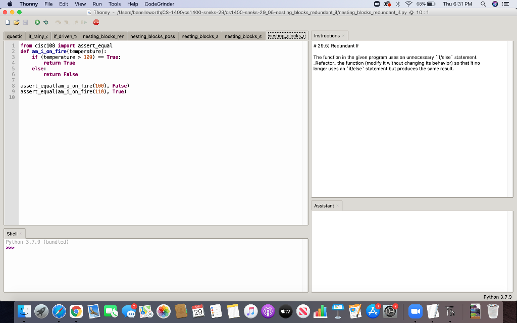Open the Trash from the Dock
The height and width of the screenshot is (323, 517).
coord(493,311)
